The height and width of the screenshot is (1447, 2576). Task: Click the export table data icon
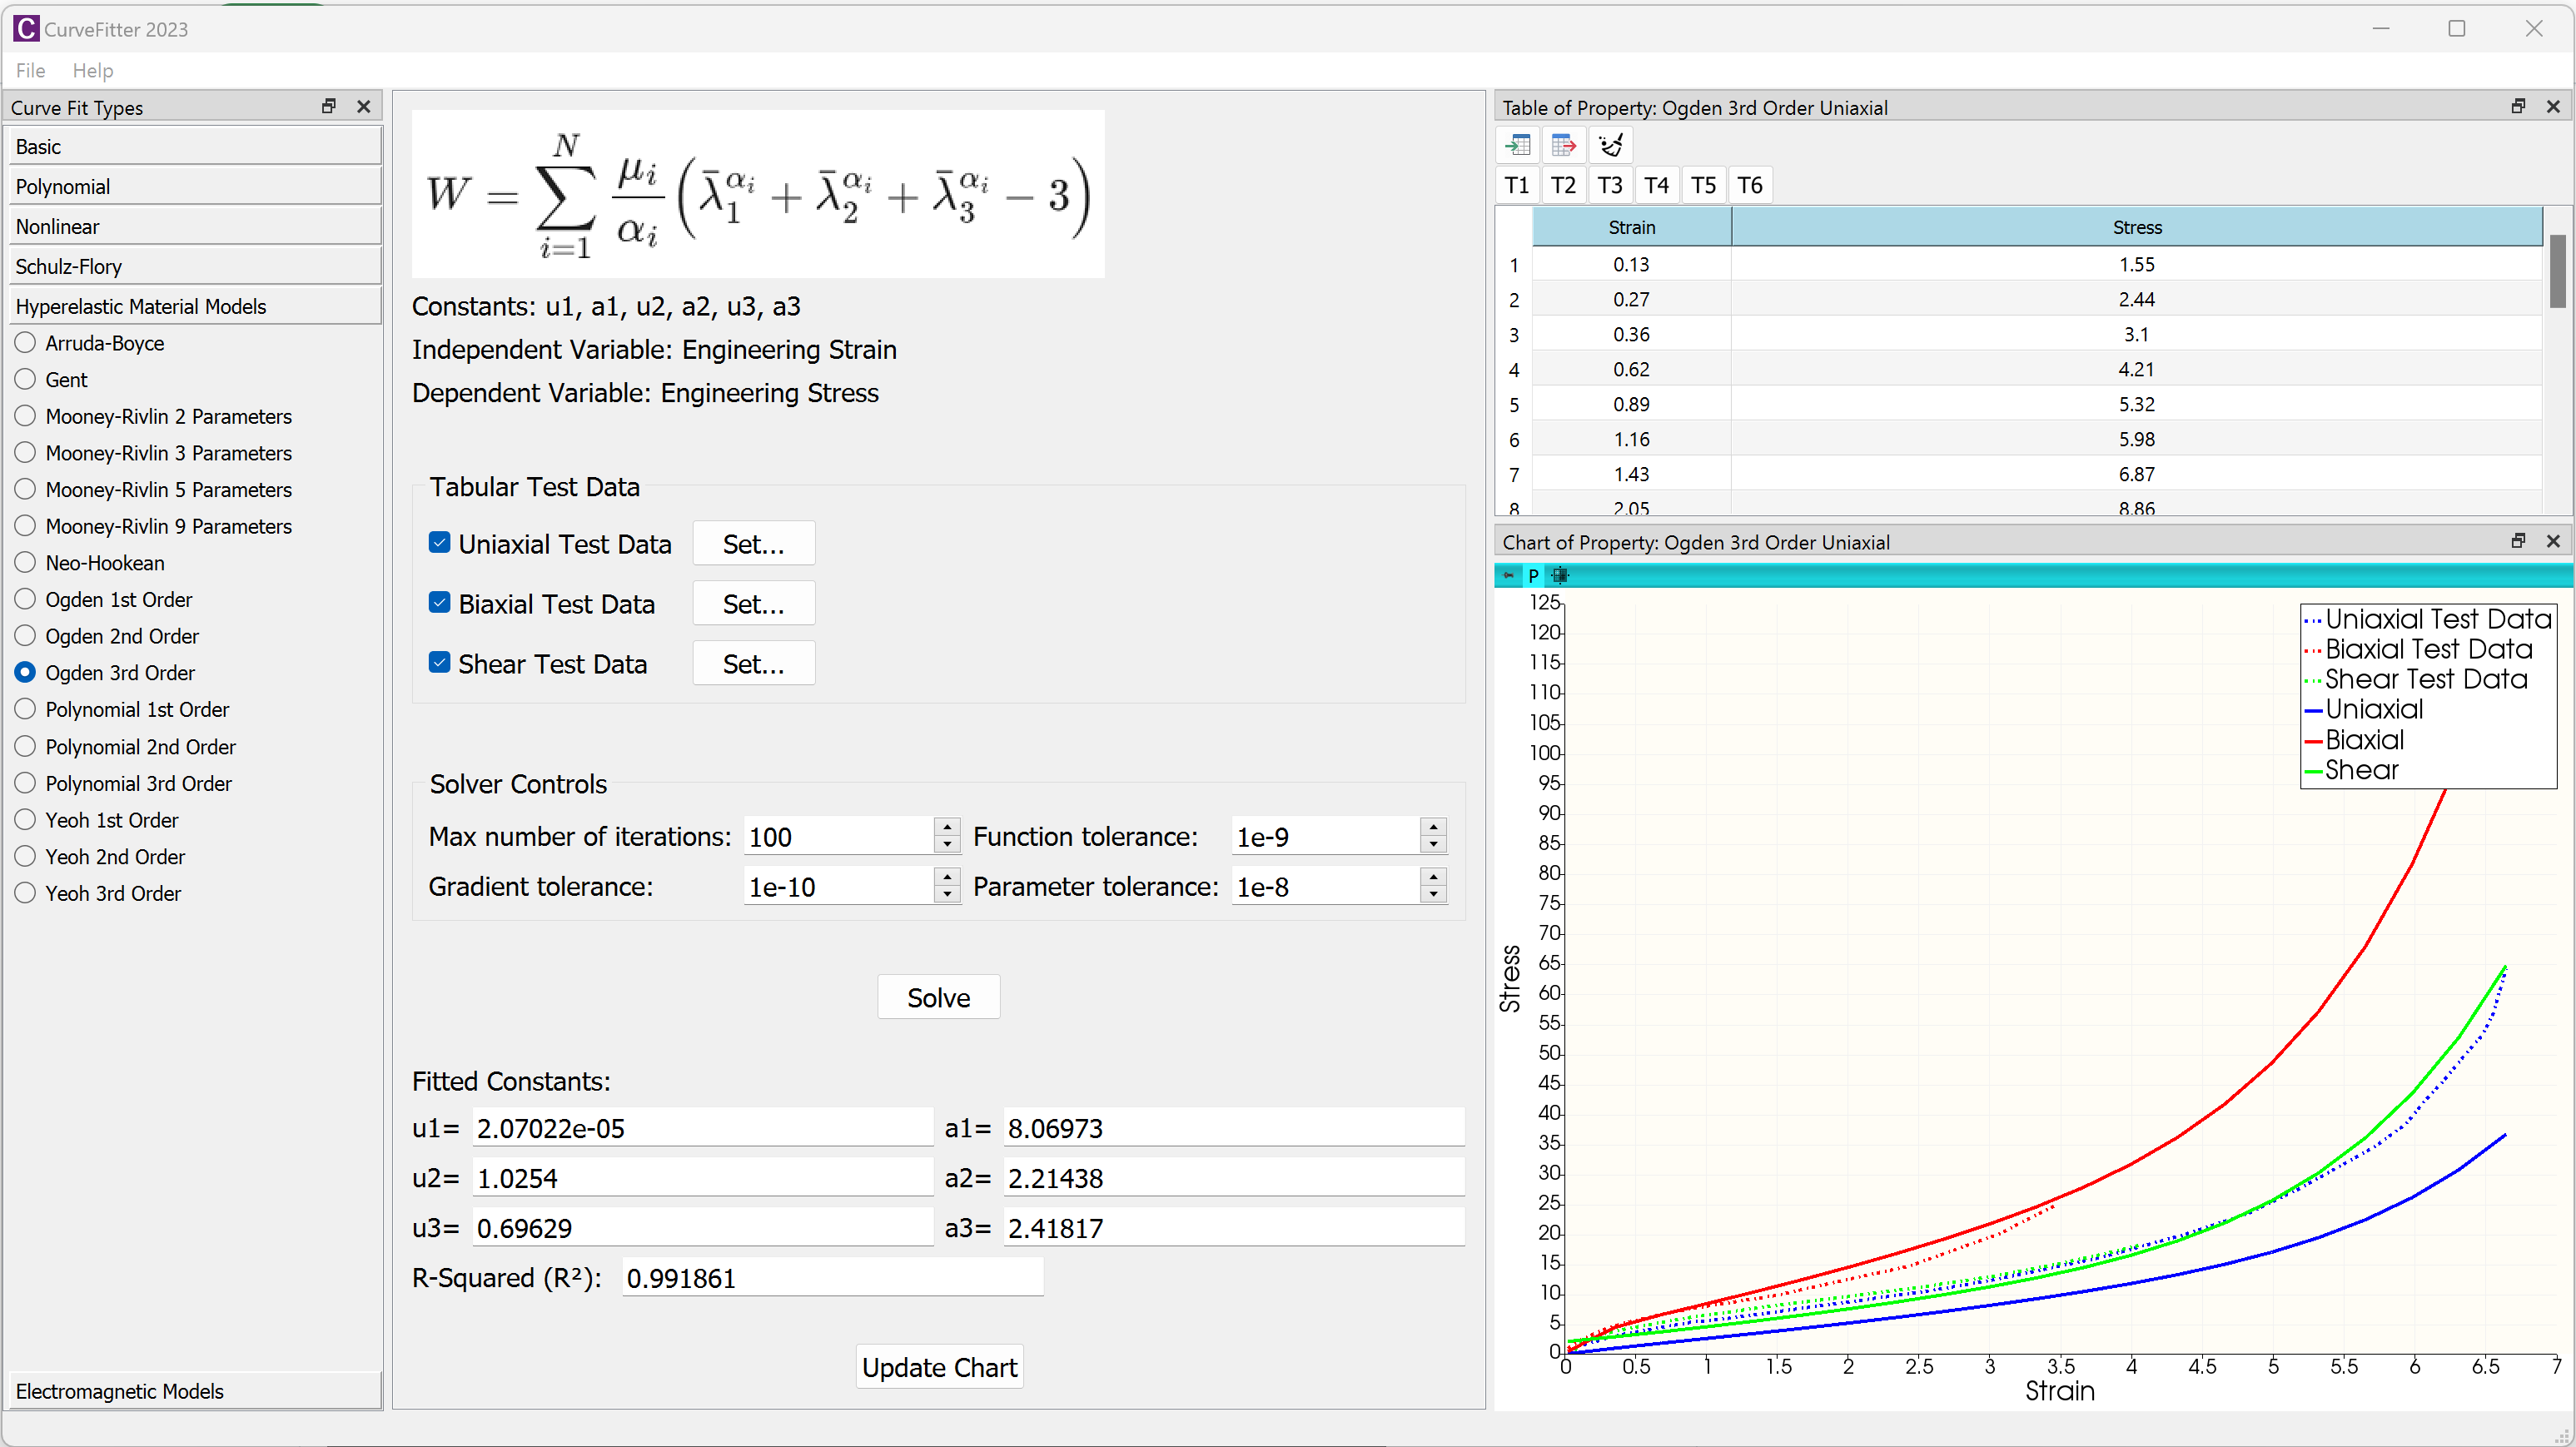pyautogui.click(x=1564, y=146)
